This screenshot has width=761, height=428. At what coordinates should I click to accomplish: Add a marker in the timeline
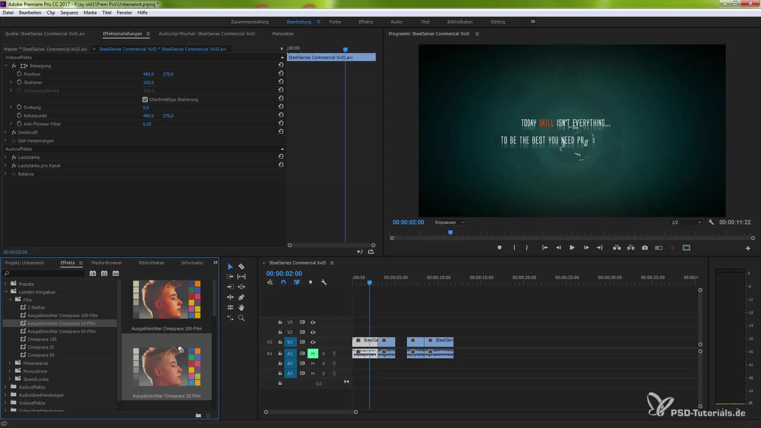[310, 283]
